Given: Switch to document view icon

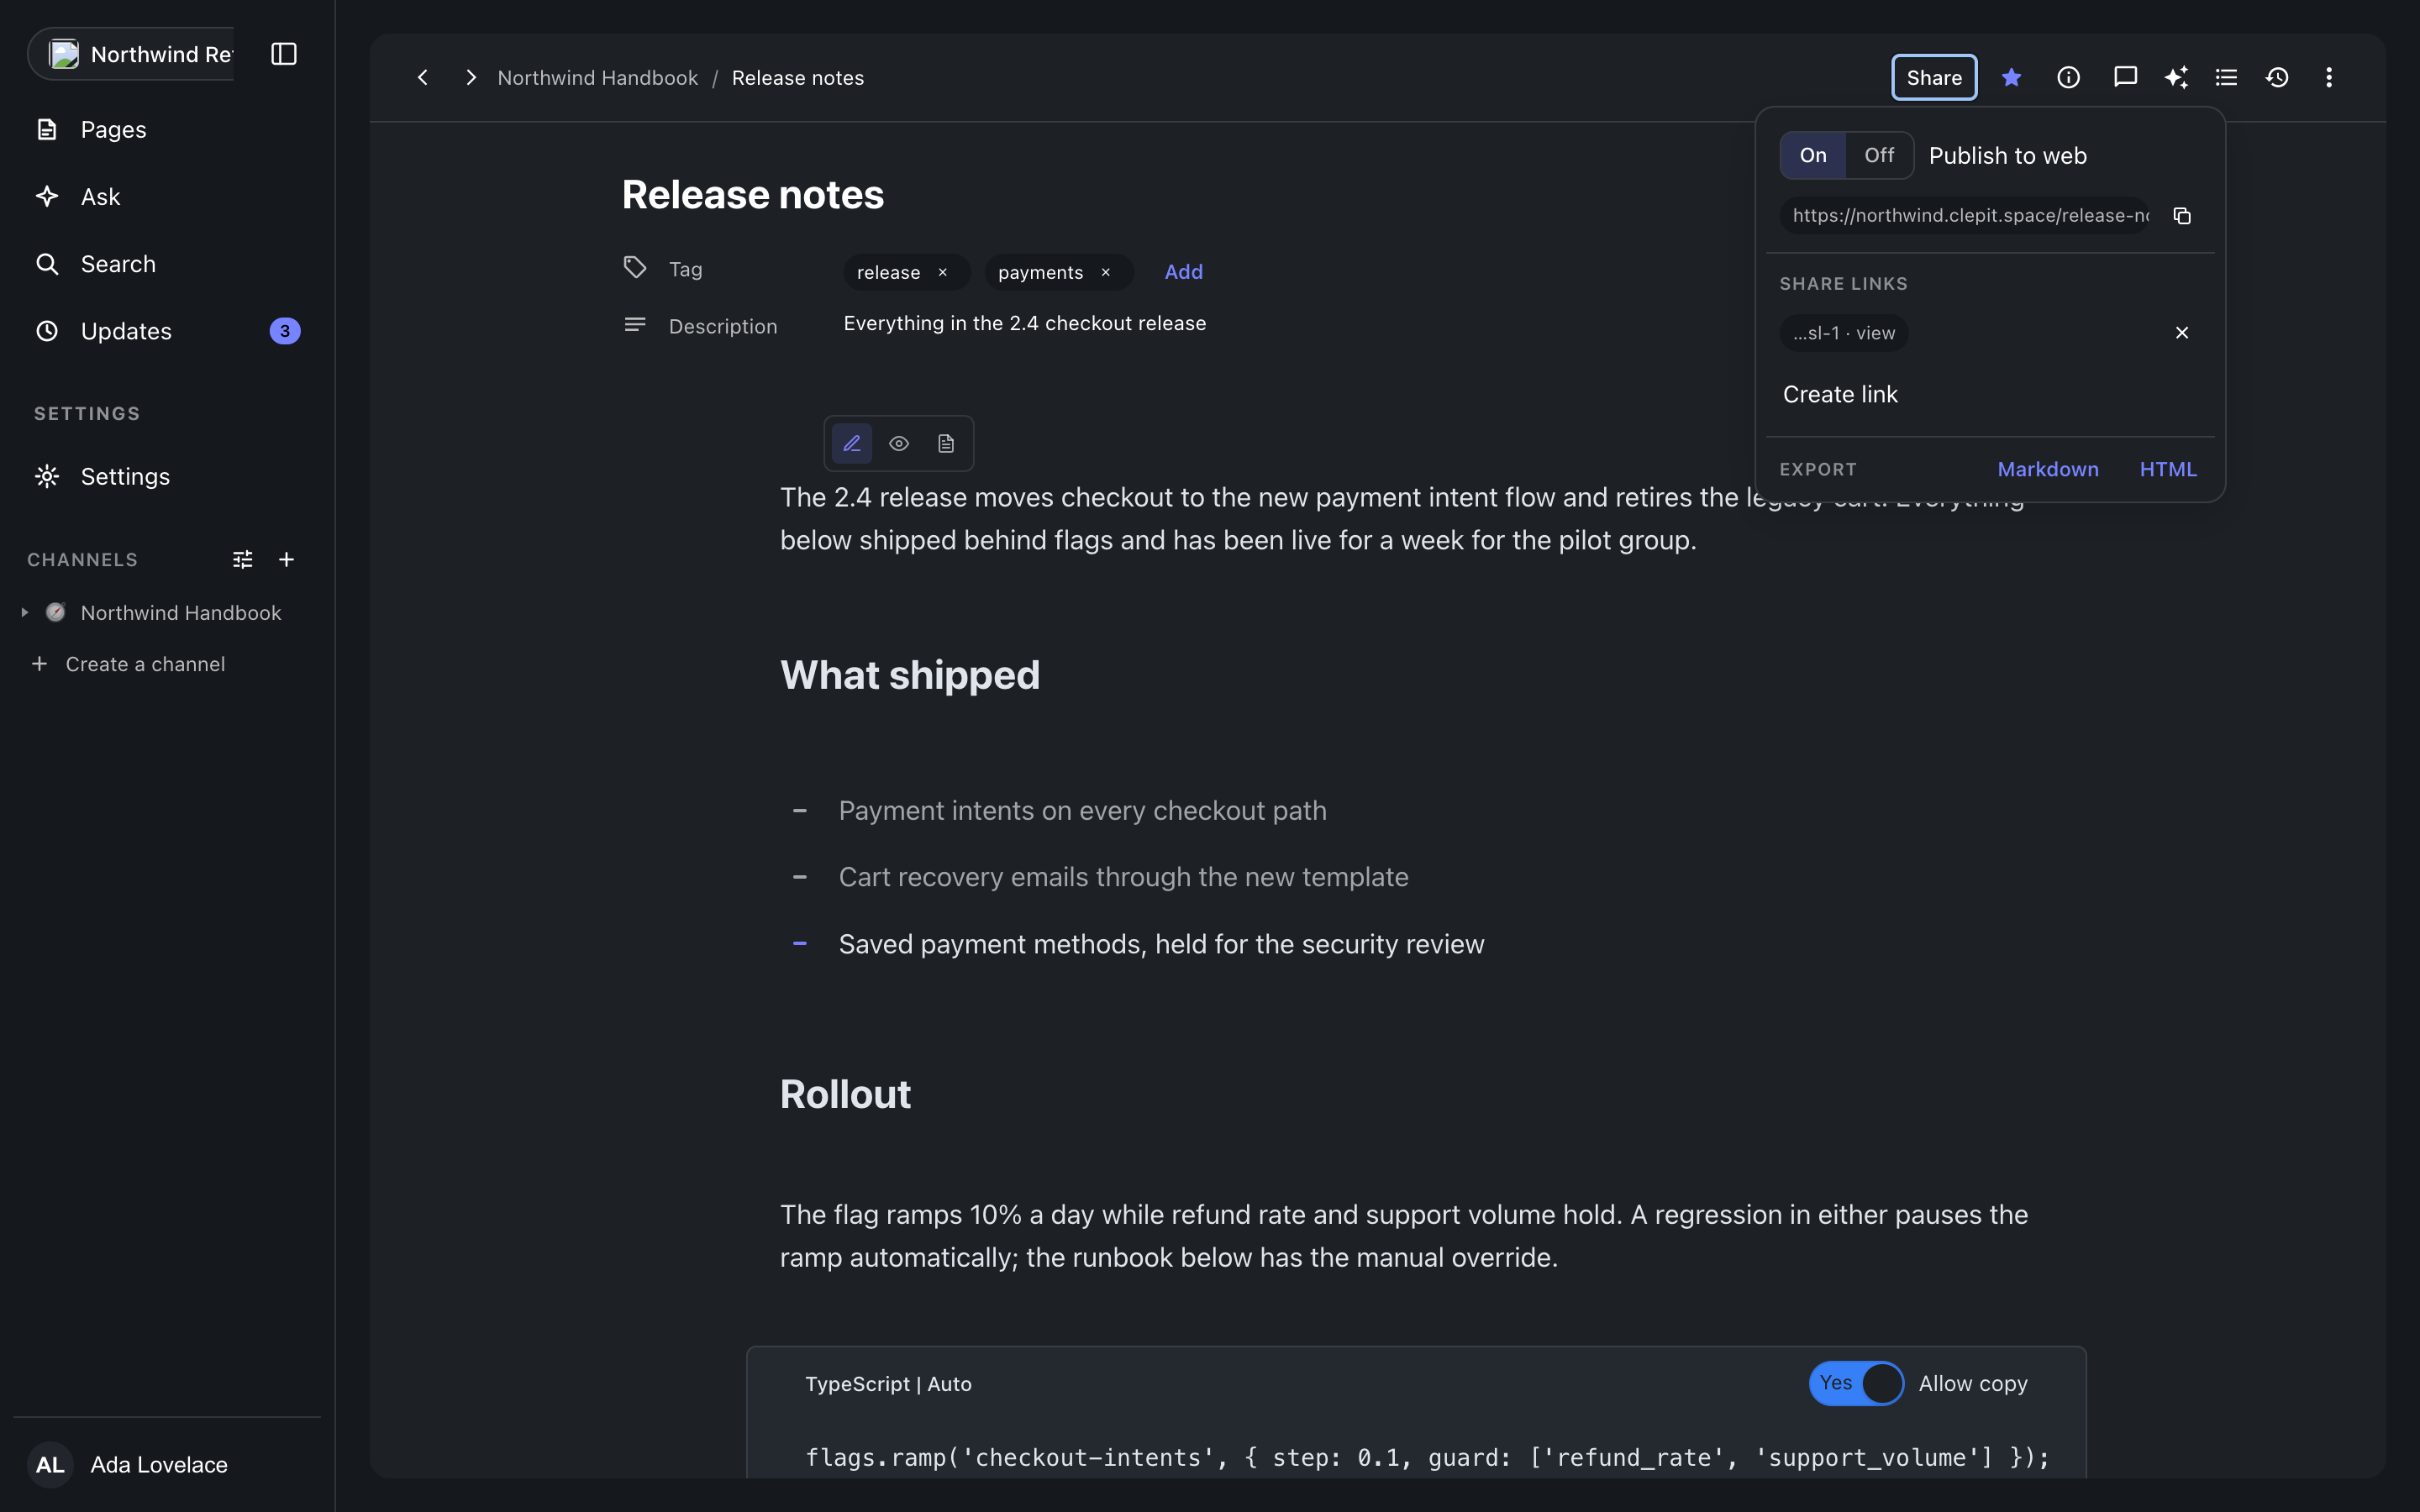Looking at the screenshot, I should coord(946,443).
